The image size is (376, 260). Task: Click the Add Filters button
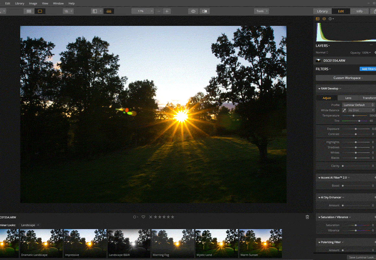coord(368,69)
